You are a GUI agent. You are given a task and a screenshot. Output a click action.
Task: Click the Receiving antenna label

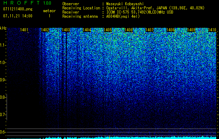(80, 16)
